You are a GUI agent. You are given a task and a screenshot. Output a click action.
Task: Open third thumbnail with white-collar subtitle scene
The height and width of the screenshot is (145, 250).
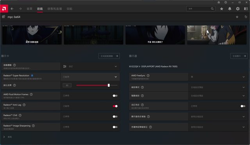pyautogui.click(x=155, y=35)
